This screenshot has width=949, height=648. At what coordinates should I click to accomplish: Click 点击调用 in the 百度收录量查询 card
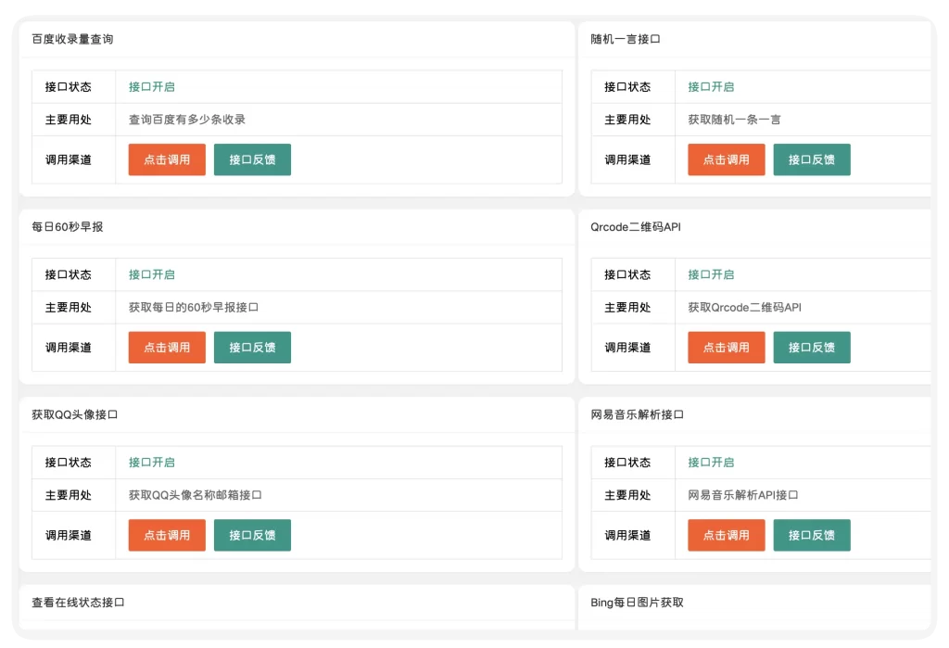point(167,159)
